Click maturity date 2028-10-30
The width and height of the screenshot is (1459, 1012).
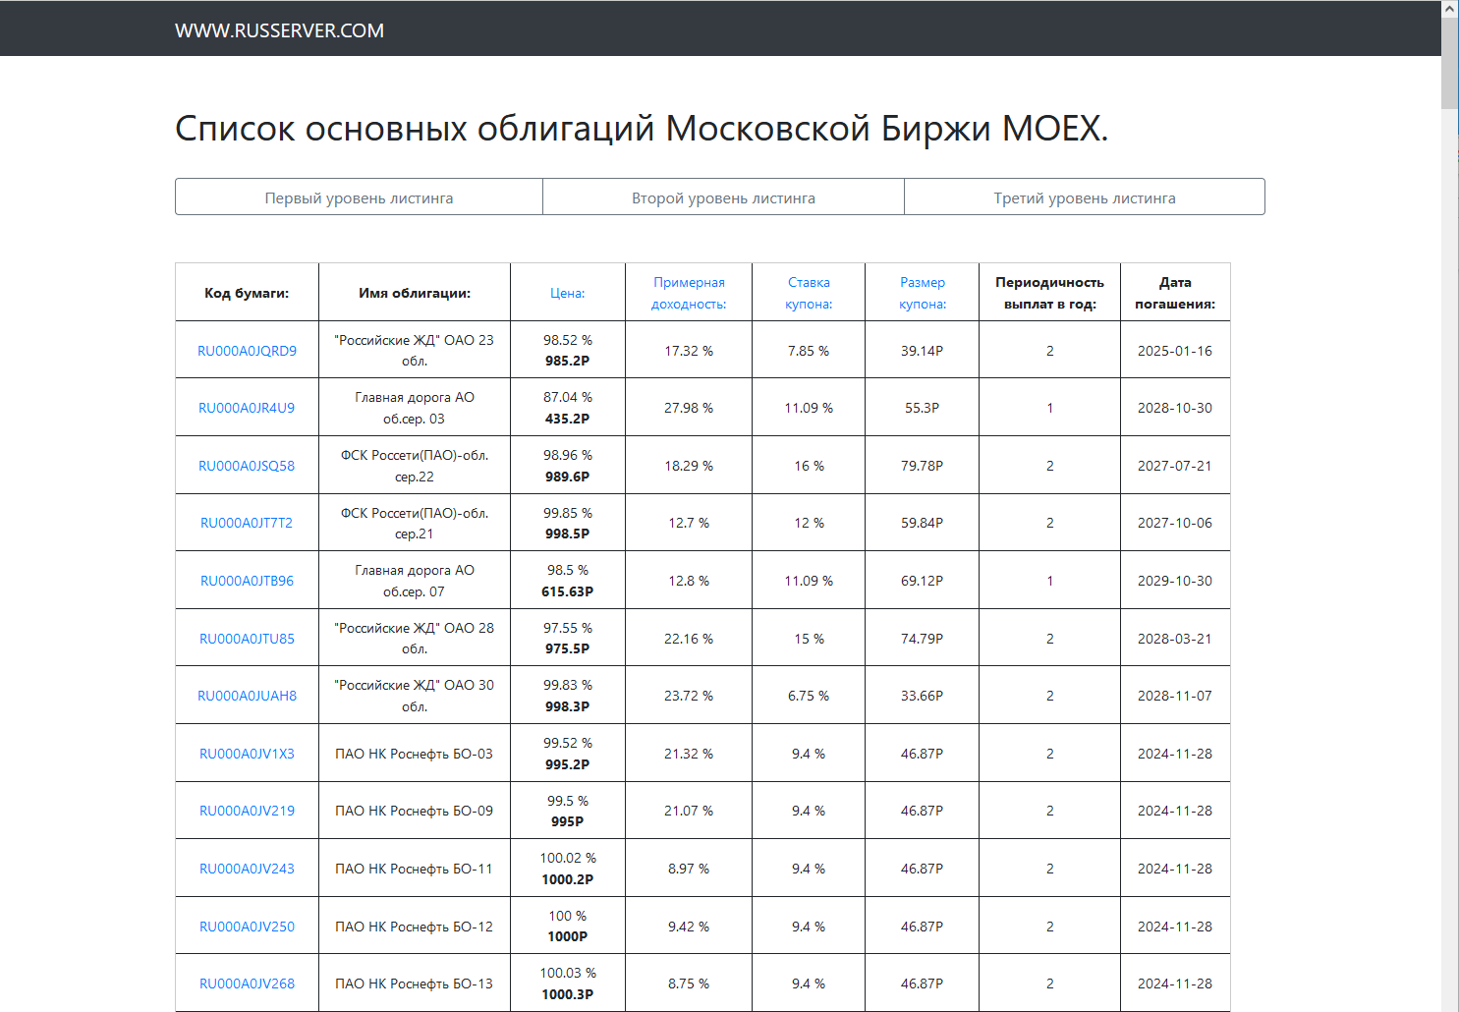tap(1175, 408)
